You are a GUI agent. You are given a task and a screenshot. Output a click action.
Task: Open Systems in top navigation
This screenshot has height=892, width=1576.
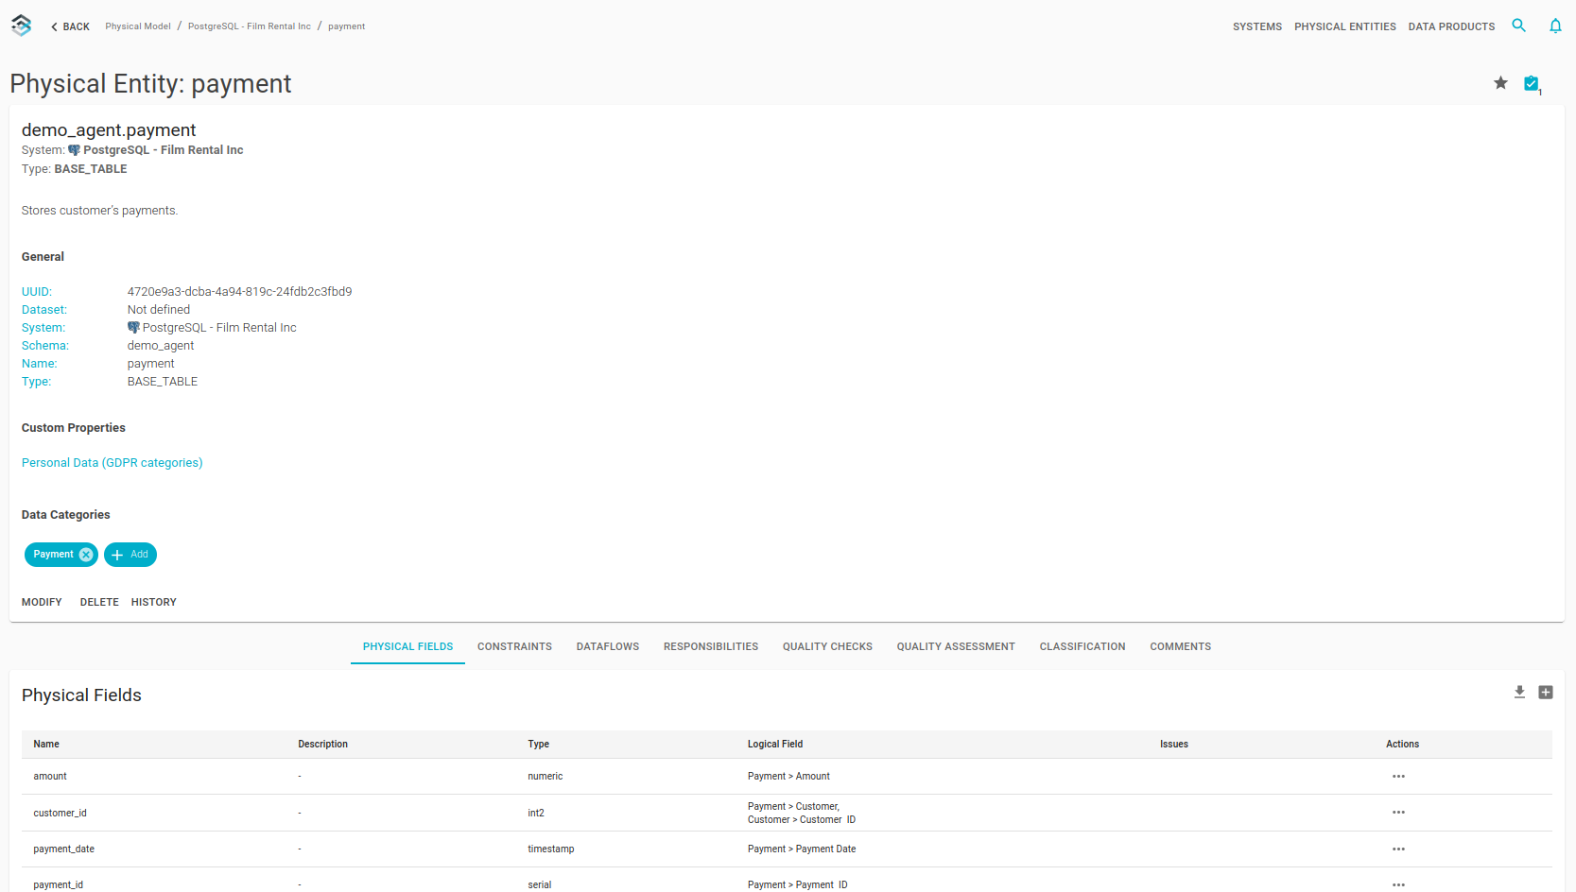click(x=1257, y=26)
